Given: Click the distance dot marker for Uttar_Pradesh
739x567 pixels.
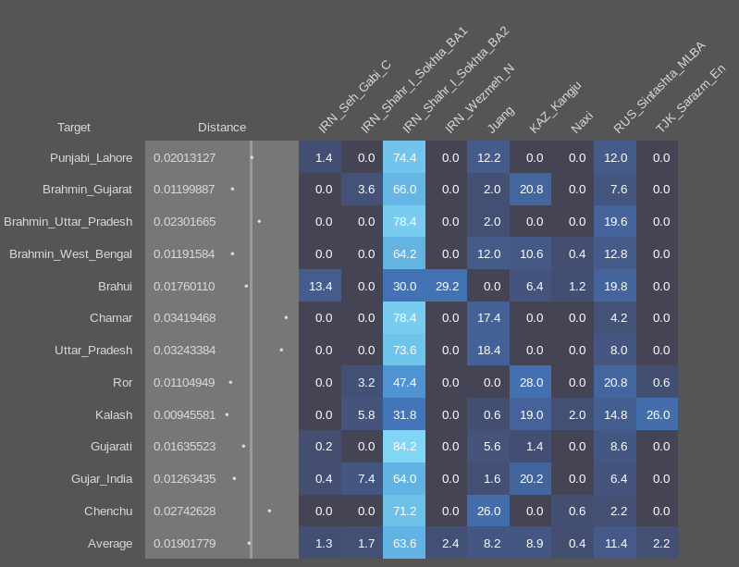Looking at the screenshot, I should [281, 350].
